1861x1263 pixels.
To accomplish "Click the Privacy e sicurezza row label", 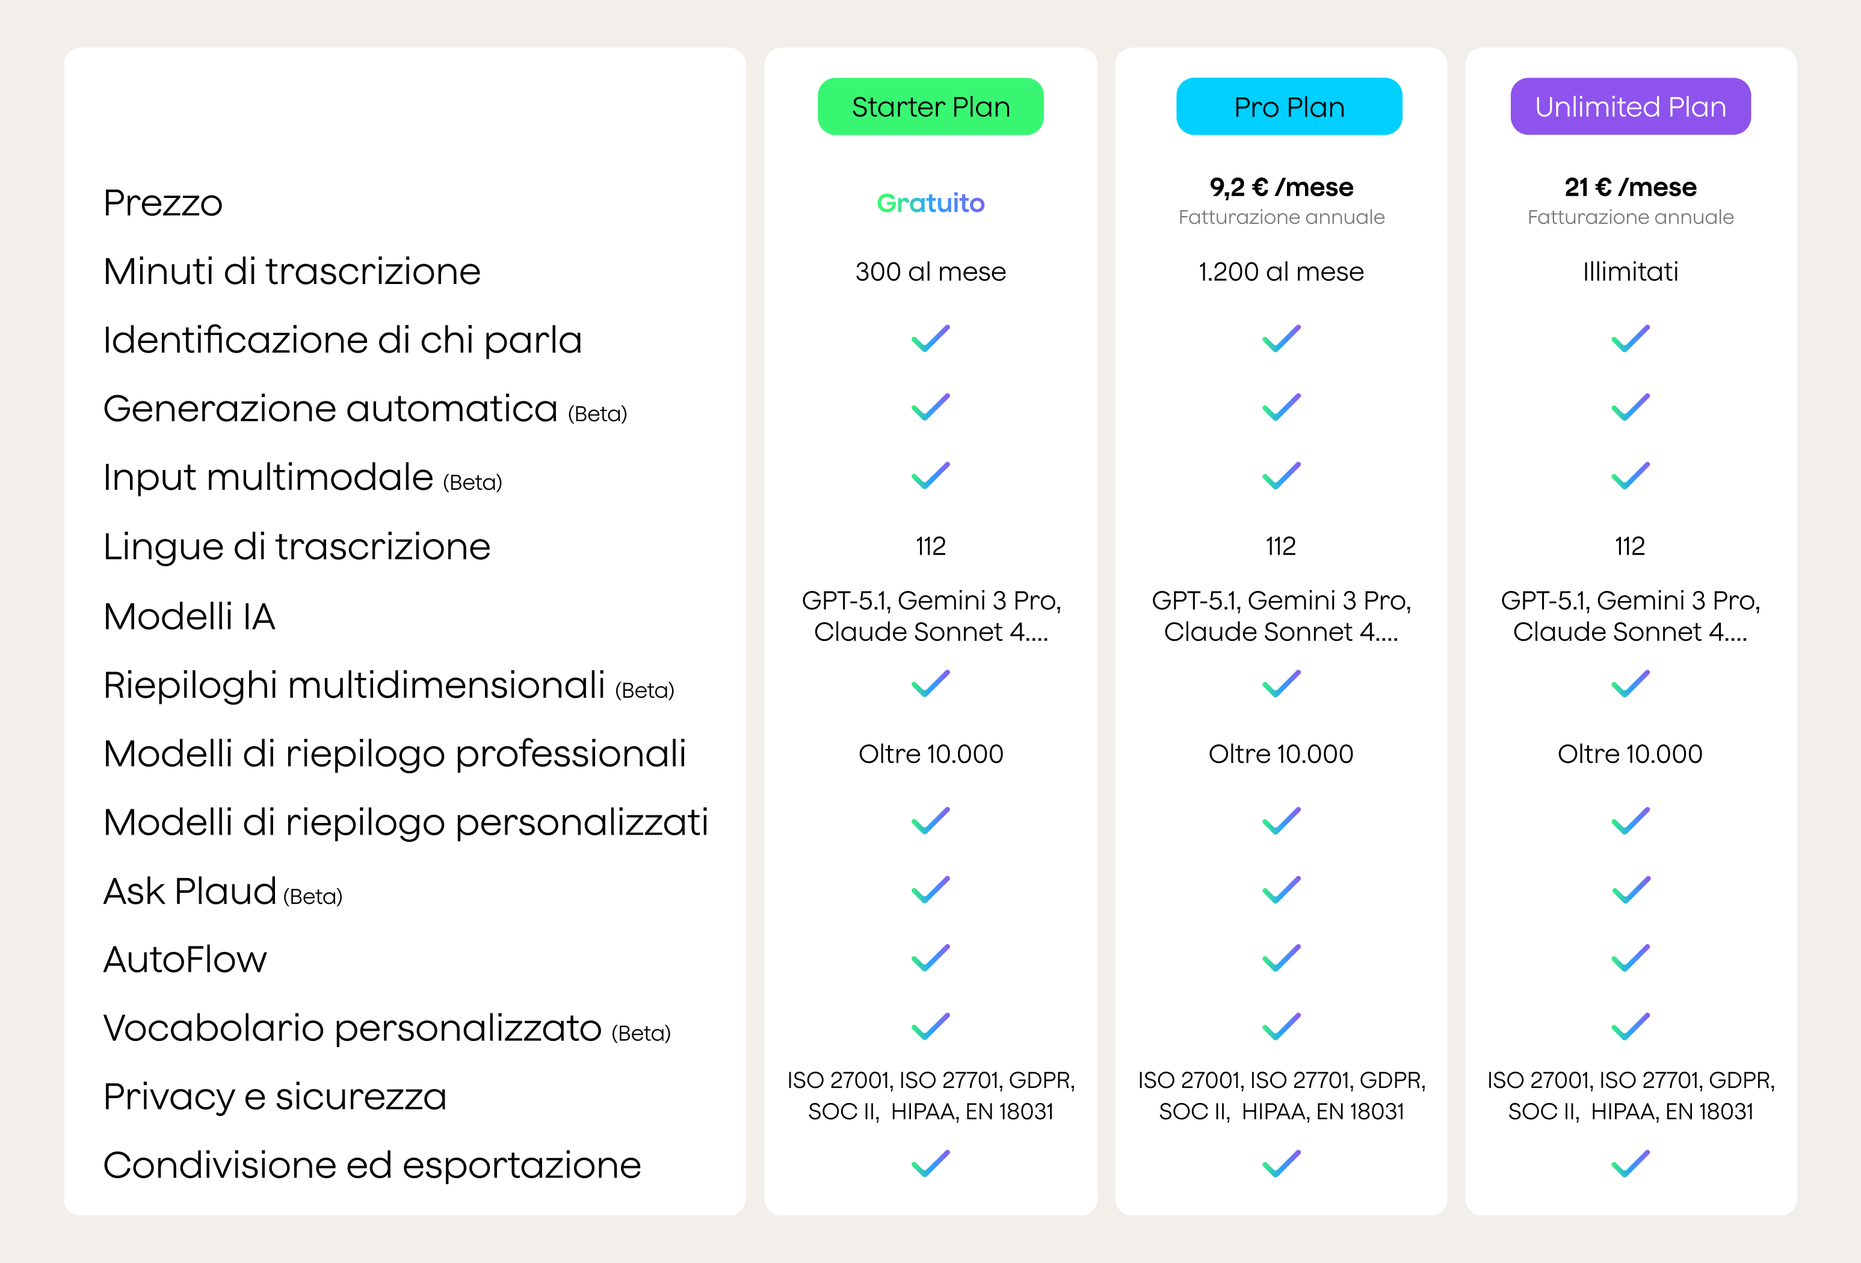I will coord(274,1096).
